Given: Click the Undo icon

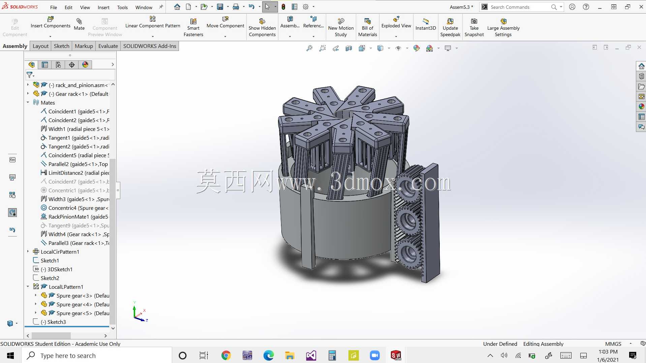Looking at the screenshot, I should 251,7.
